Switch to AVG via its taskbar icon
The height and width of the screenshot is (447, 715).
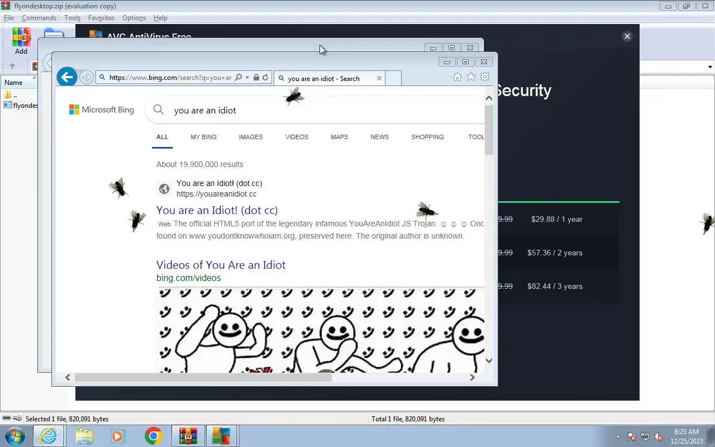click(222, 436)
